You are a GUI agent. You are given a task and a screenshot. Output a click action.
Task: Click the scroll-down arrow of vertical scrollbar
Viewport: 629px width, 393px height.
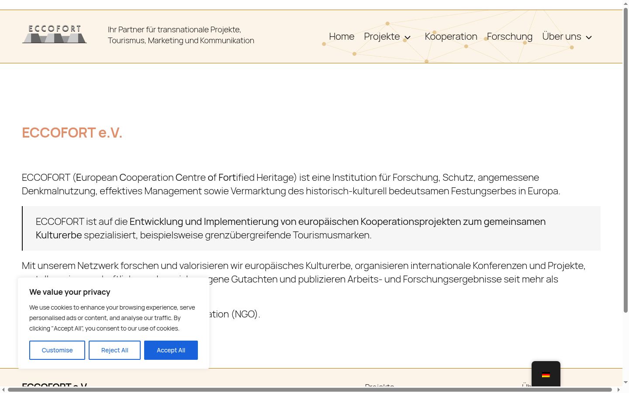tap(626, 383)
